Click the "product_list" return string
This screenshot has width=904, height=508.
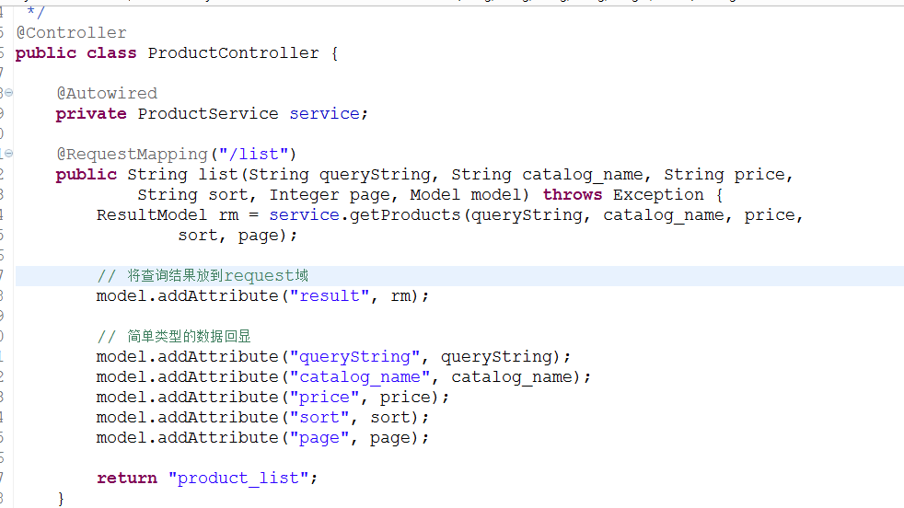pos(239,478)
